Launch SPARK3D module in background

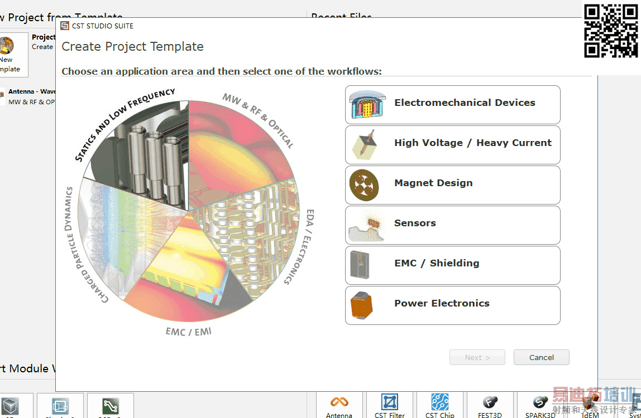click(540, 406)
